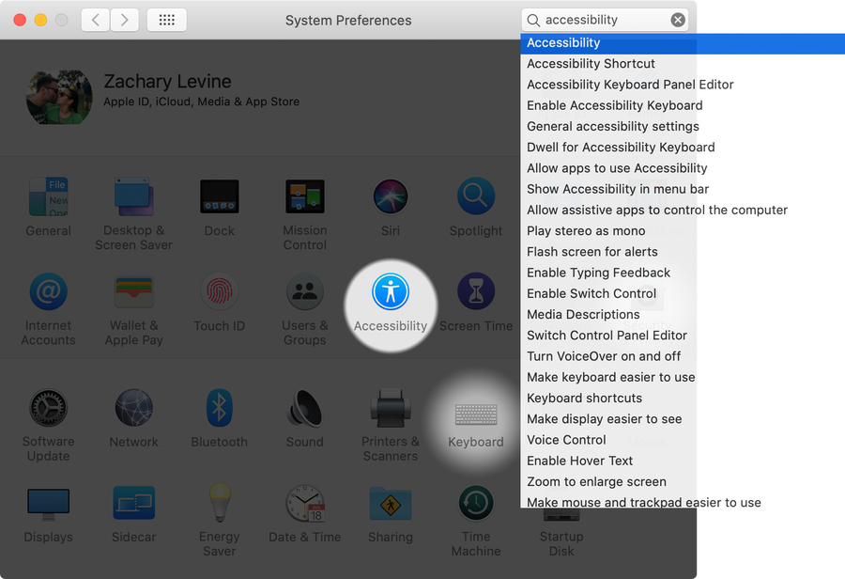Choose Flash screen for alerts result
The width and height of the screenshot is (845, 579).
[x=591, y=252]
